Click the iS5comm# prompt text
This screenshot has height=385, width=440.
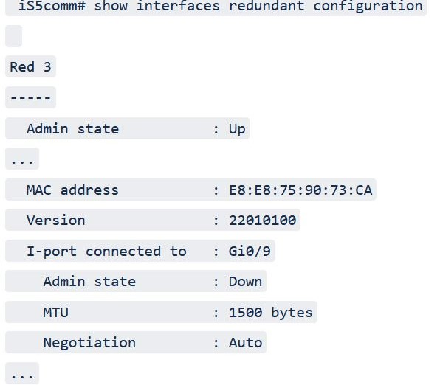52,6
